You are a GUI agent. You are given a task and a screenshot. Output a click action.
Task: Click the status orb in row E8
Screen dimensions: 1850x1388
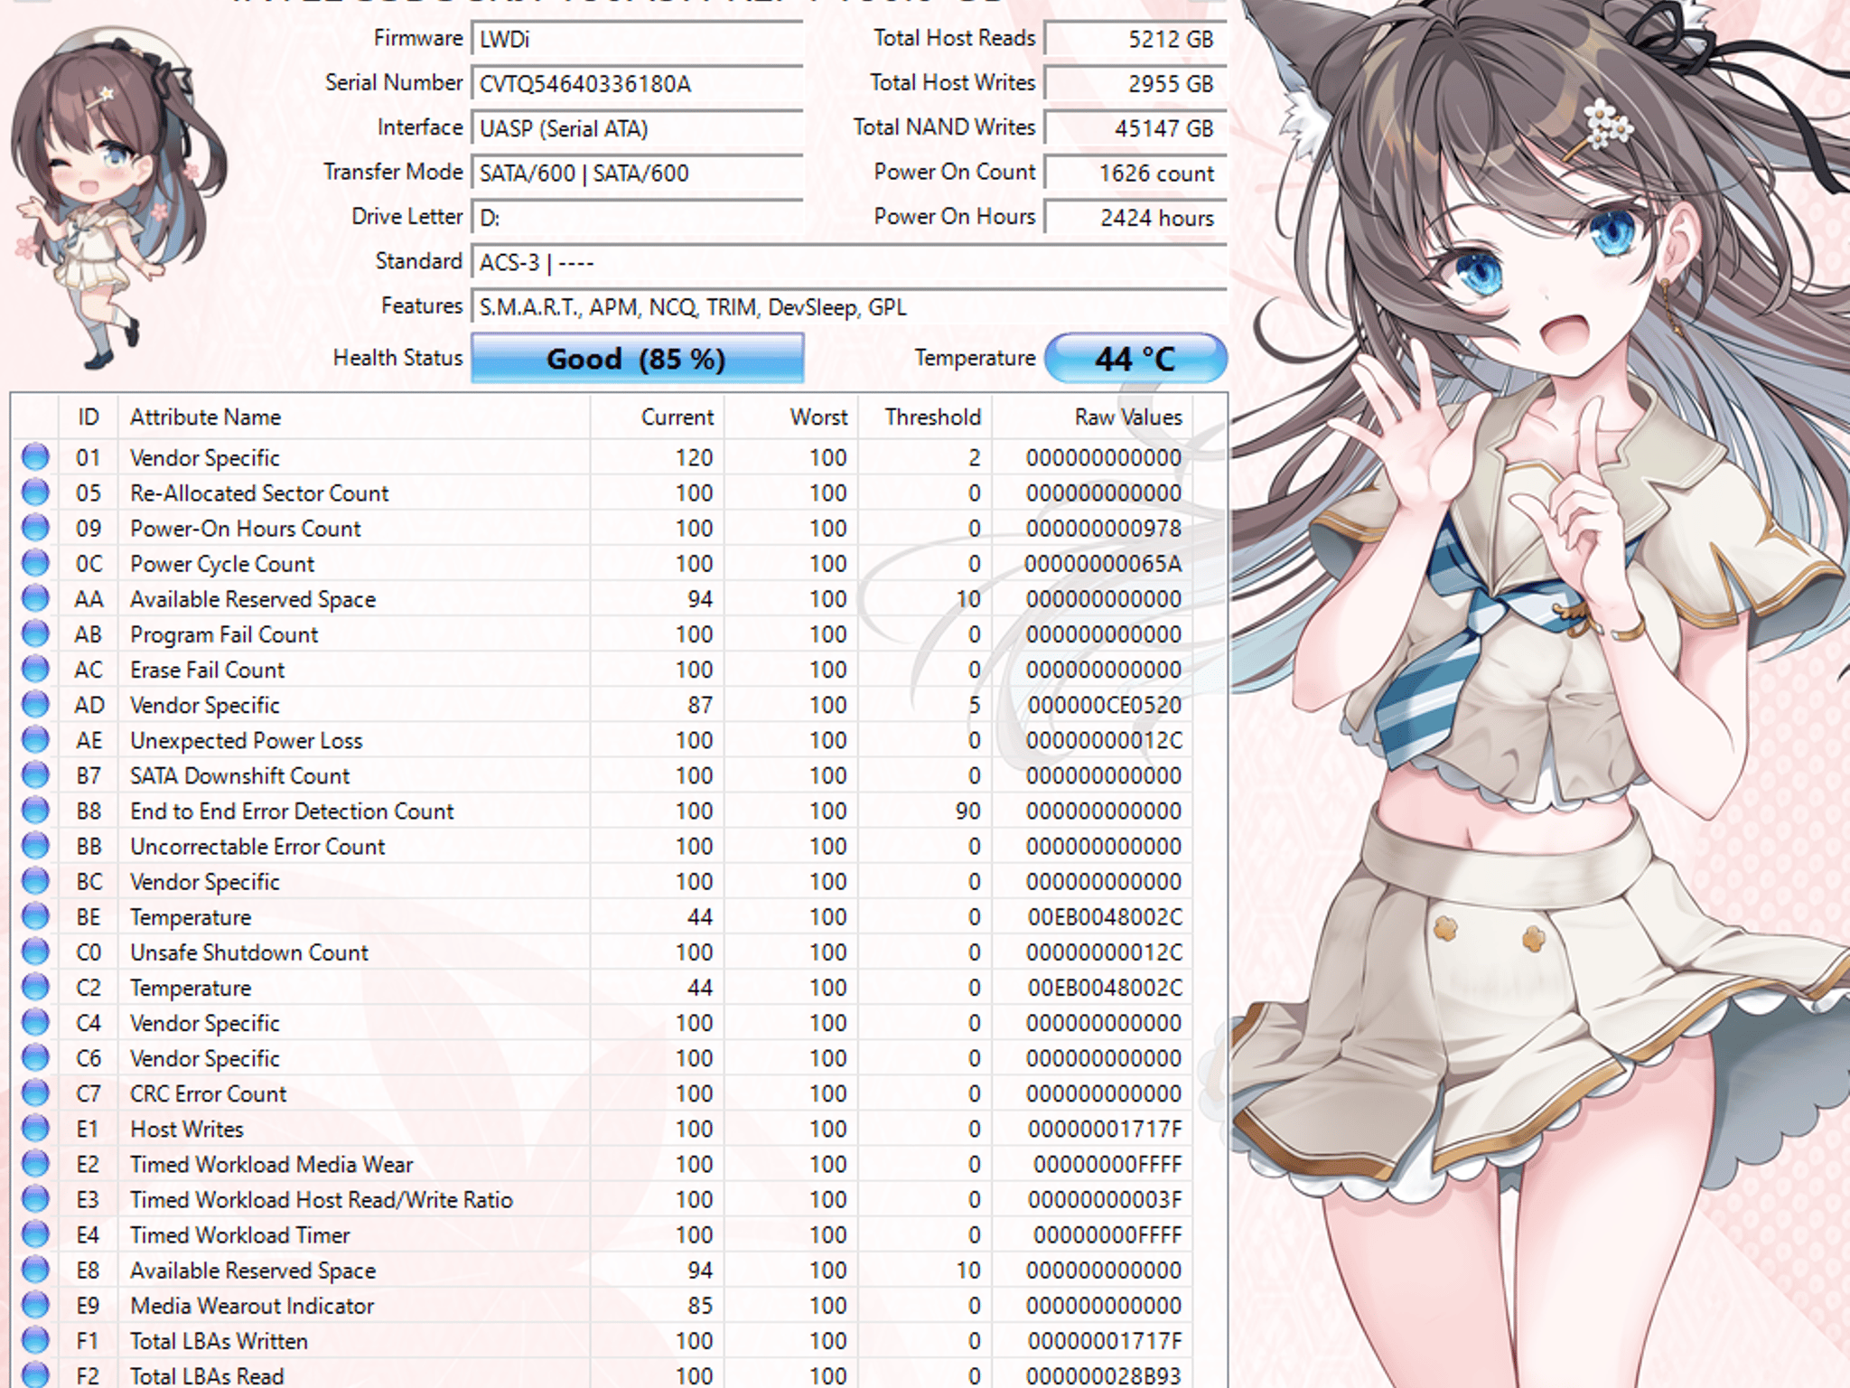(x=35, y=1270)
